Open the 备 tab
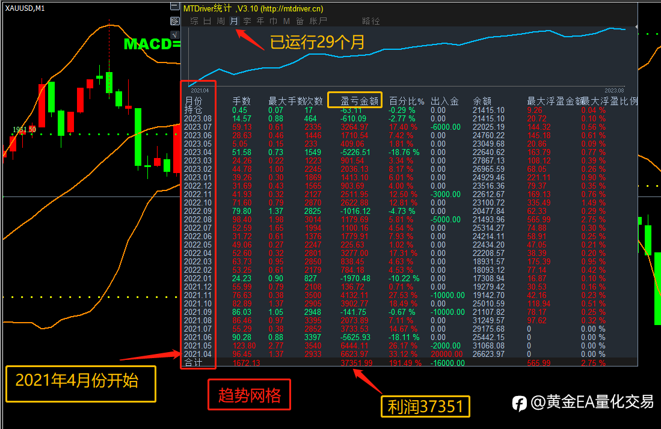The image size is (661, 429). point(300,21)
